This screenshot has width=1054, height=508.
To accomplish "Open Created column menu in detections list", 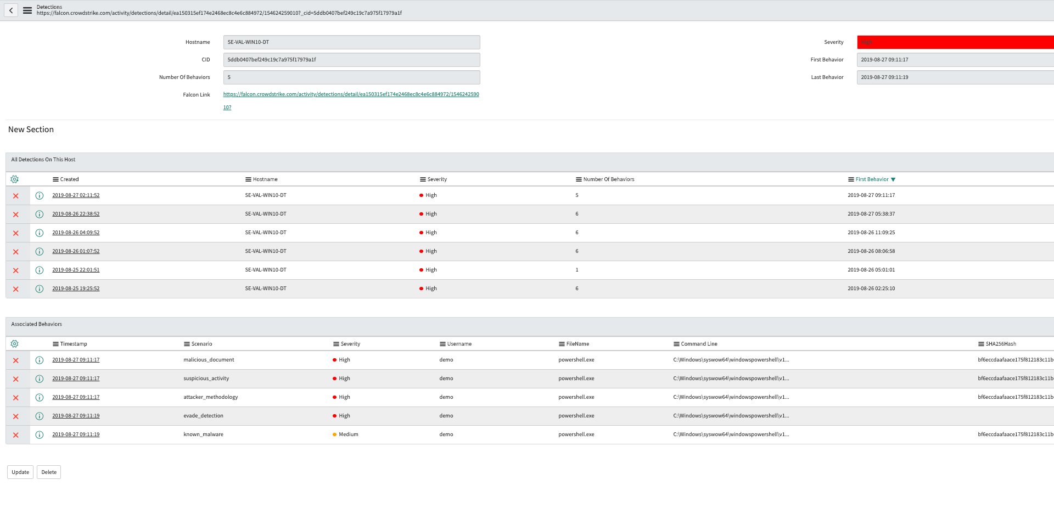I will (55, 179).
